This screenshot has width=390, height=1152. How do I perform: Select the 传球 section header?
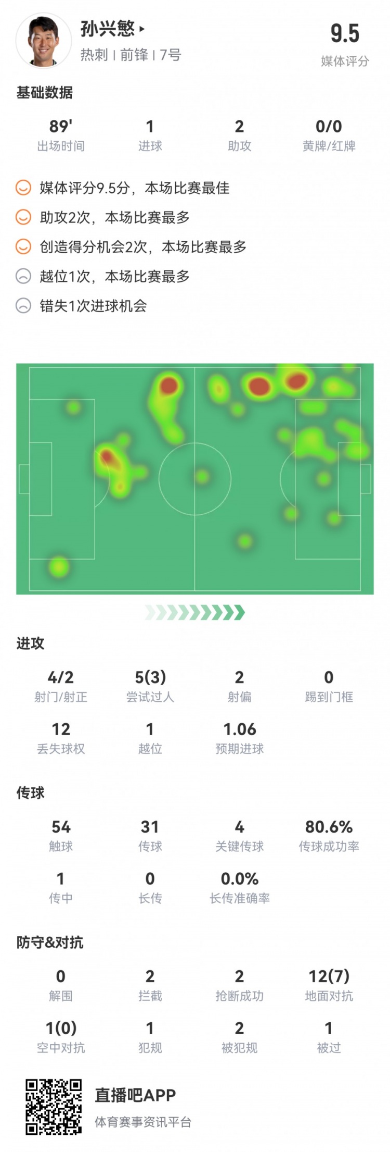(x=30, y=792)
